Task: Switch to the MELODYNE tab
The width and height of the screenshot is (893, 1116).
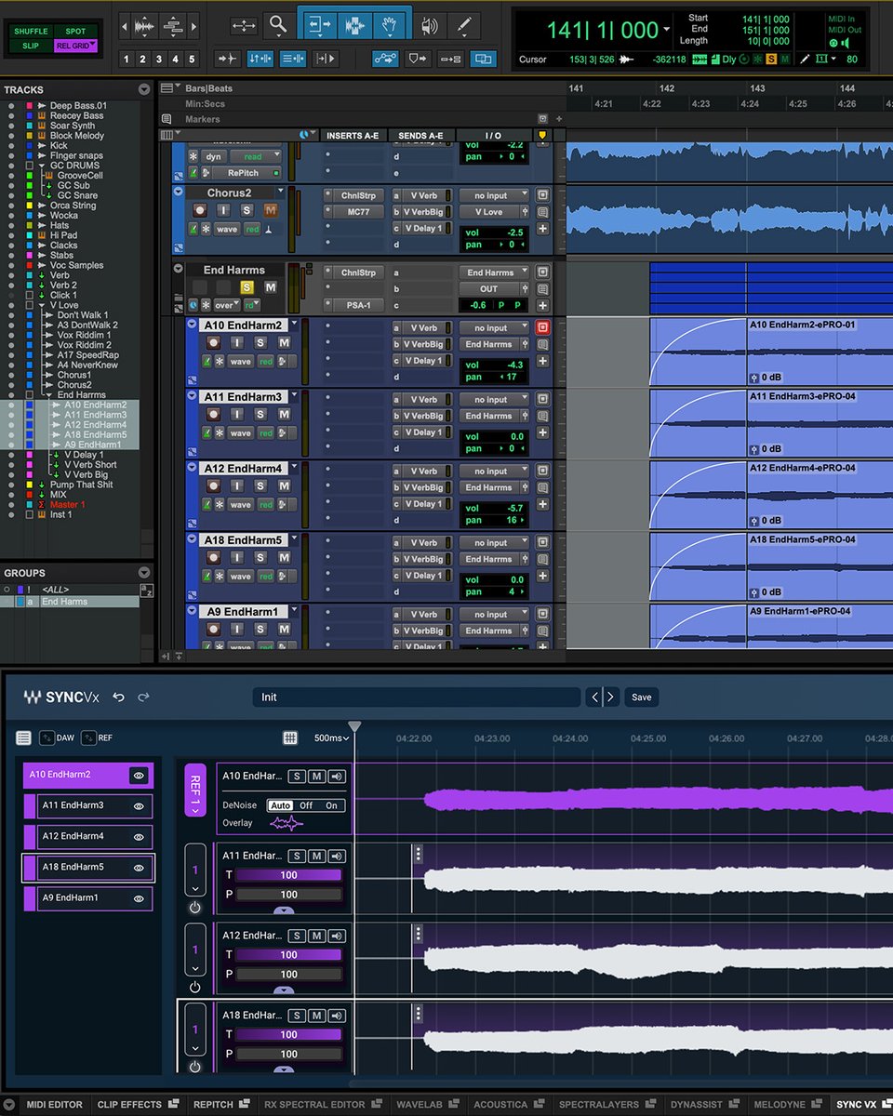Action: click(x=787, y=1105)
